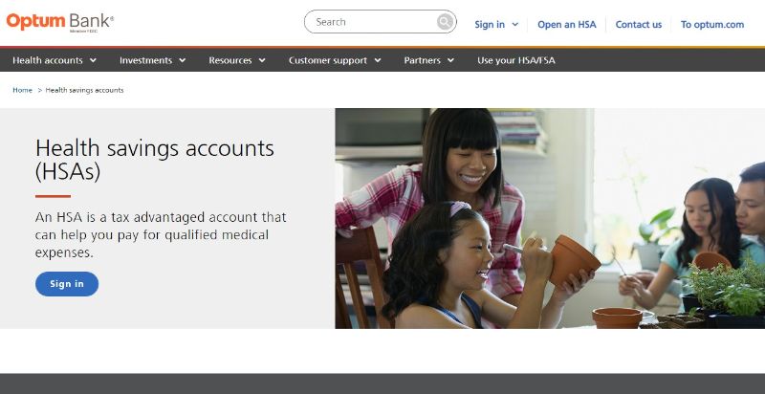Viewport: 765px width, 394px height.
Task: Click the Optum Bank logo
Action: pyautogui.click(x=60, y=23)
